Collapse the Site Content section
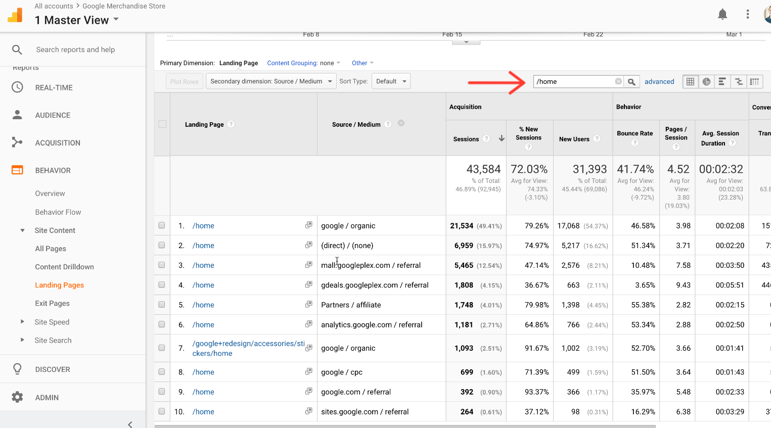This screenshot has height=428, width=771. pyautogui.click(x=22, y=230)
